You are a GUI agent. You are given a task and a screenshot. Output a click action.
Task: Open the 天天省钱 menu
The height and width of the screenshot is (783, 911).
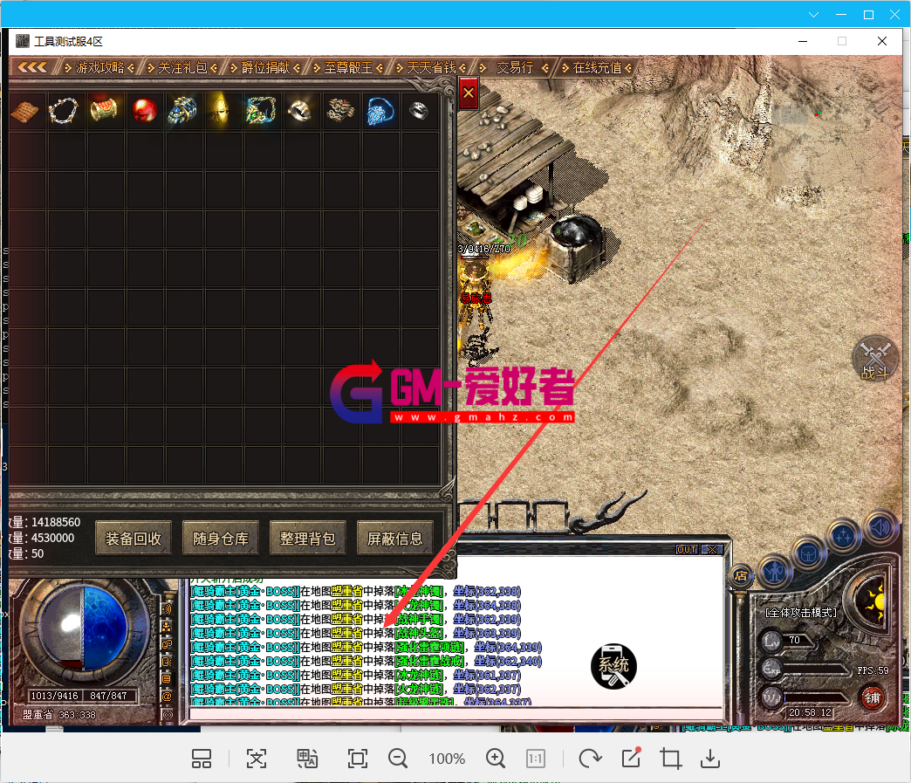(x=431, y=68)
